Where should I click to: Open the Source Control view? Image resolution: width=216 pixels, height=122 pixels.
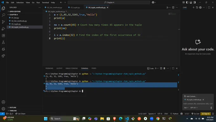(3, 22)
